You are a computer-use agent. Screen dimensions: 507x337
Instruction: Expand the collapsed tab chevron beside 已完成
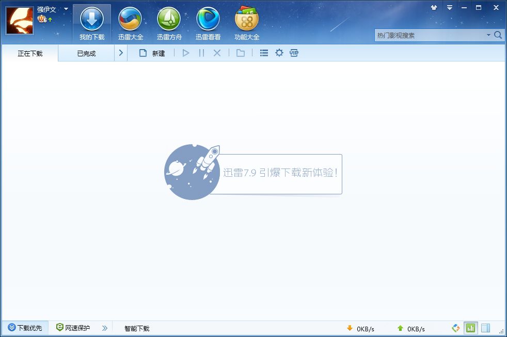coord(120,53)
